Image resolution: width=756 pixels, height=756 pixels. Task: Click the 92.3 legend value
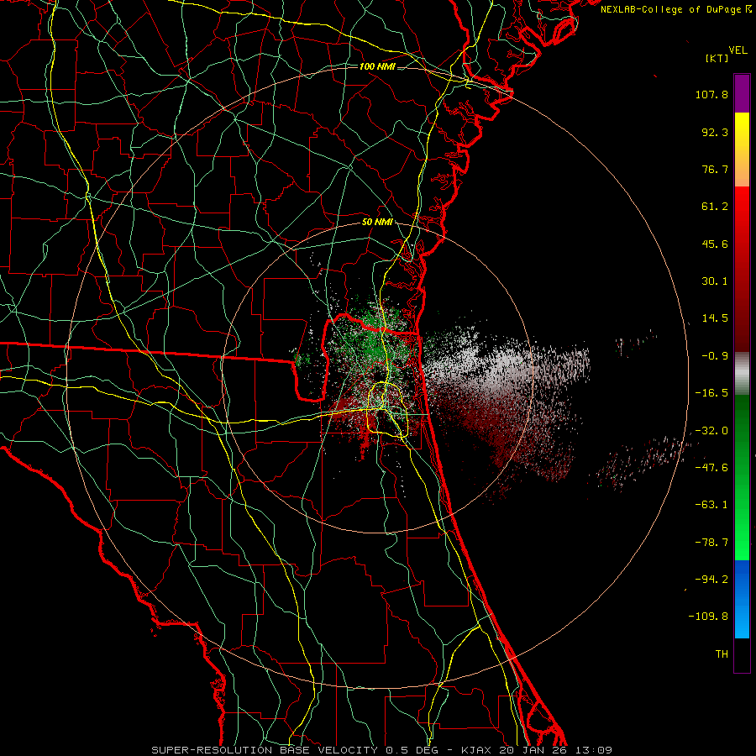(715, 132)
